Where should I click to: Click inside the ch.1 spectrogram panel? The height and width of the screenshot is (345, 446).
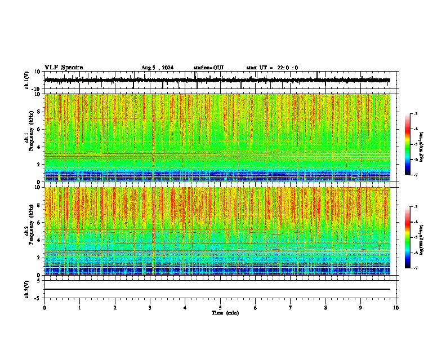217,138
